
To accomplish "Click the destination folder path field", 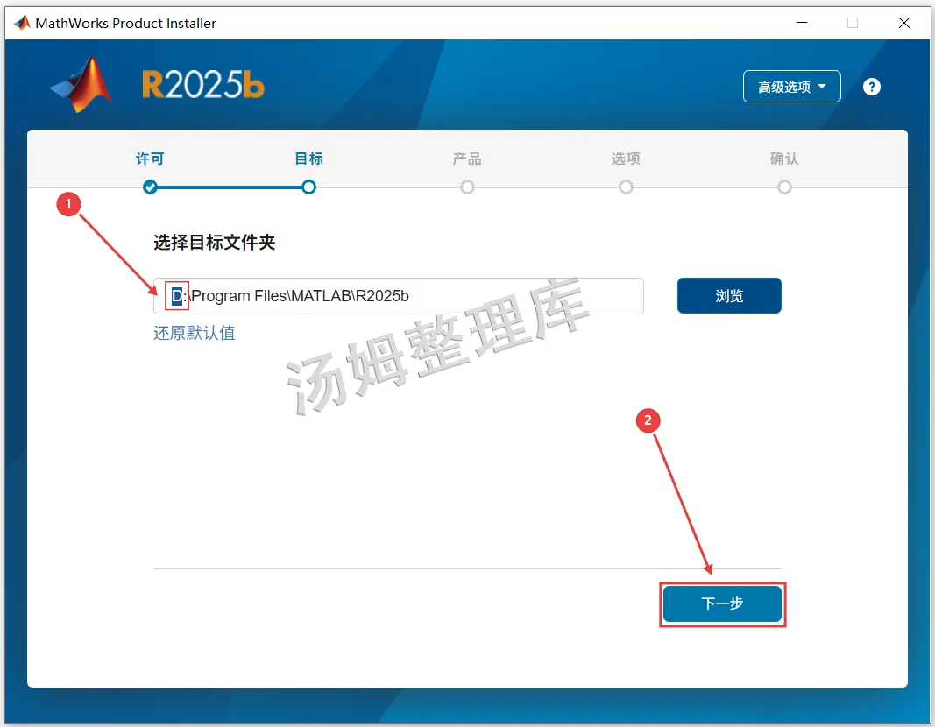I will pos(399,296).
